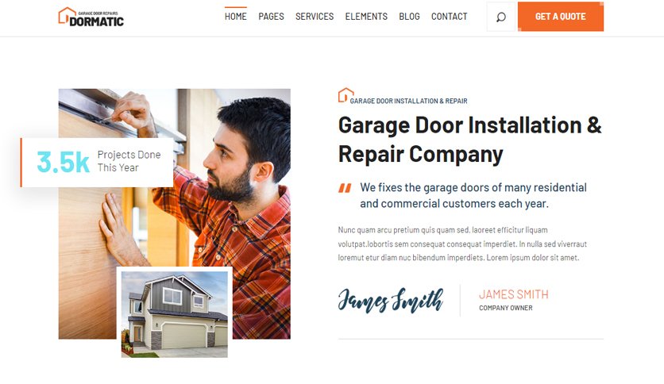
Task: Open the Services menu
Action: 315,17
